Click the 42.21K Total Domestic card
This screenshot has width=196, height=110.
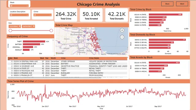tap(117, 15)
